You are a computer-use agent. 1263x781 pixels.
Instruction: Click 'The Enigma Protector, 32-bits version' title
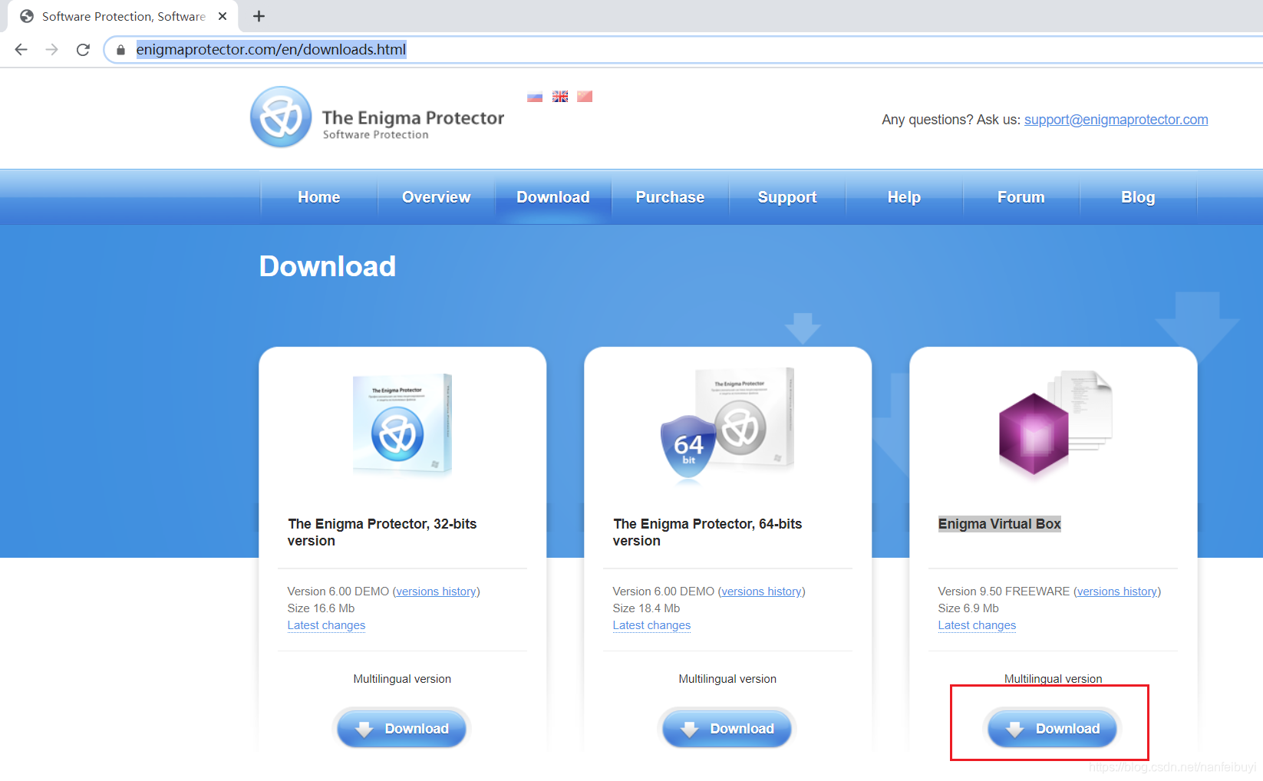pyautogui.click(x=382, y=532)
